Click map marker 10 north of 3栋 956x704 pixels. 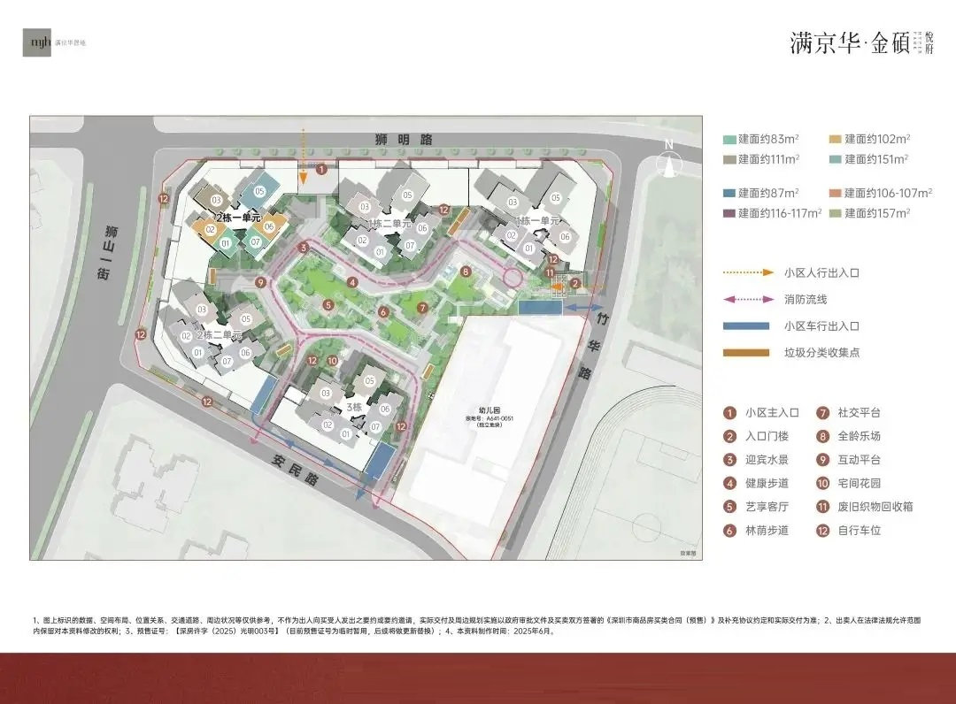click(332, 361)
